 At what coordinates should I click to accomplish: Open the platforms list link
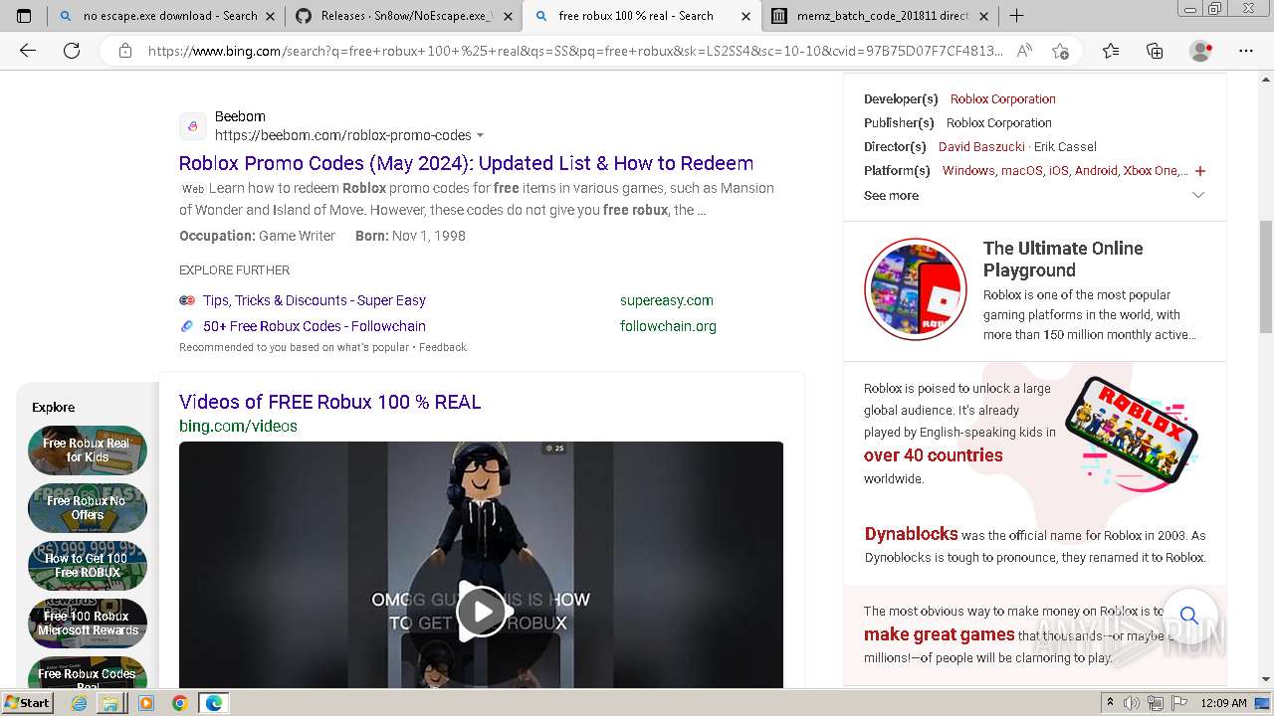[1065, 171]
